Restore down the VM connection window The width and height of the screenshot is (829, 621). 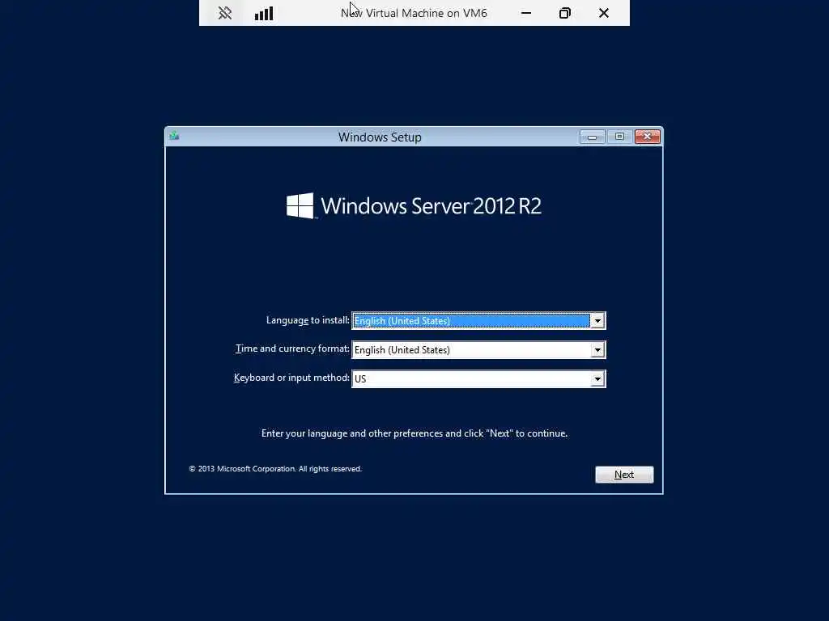[x=564, y=13]
